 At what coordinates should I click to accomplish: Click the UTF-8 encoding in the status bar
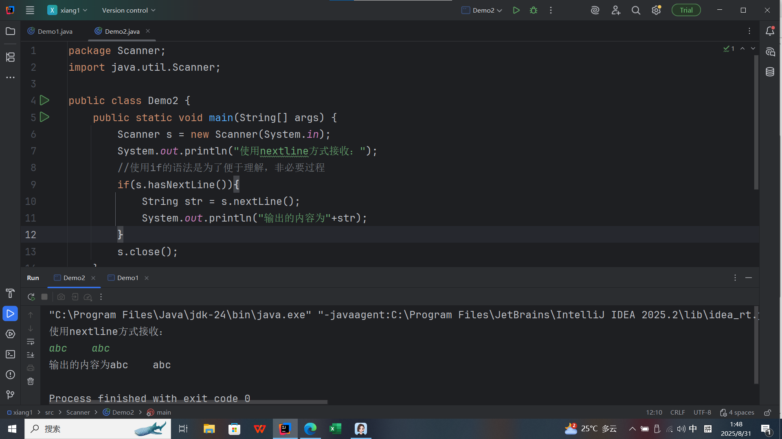coord(702,413)
